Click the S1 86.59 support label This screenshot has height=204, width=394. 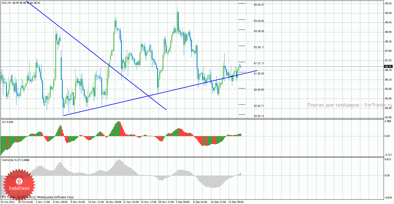tap(259, 74)
